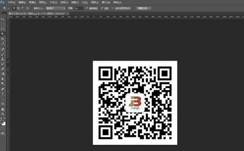The width and height of the screenshot is (244, 151).
Task: Expand the toolbox panel collapse arrows
Action: click(x=2, y=12)
